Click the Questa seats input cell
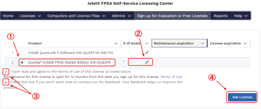Image resolution: width=261 pixels, height=109 pixels. click(x=136, y=62)
